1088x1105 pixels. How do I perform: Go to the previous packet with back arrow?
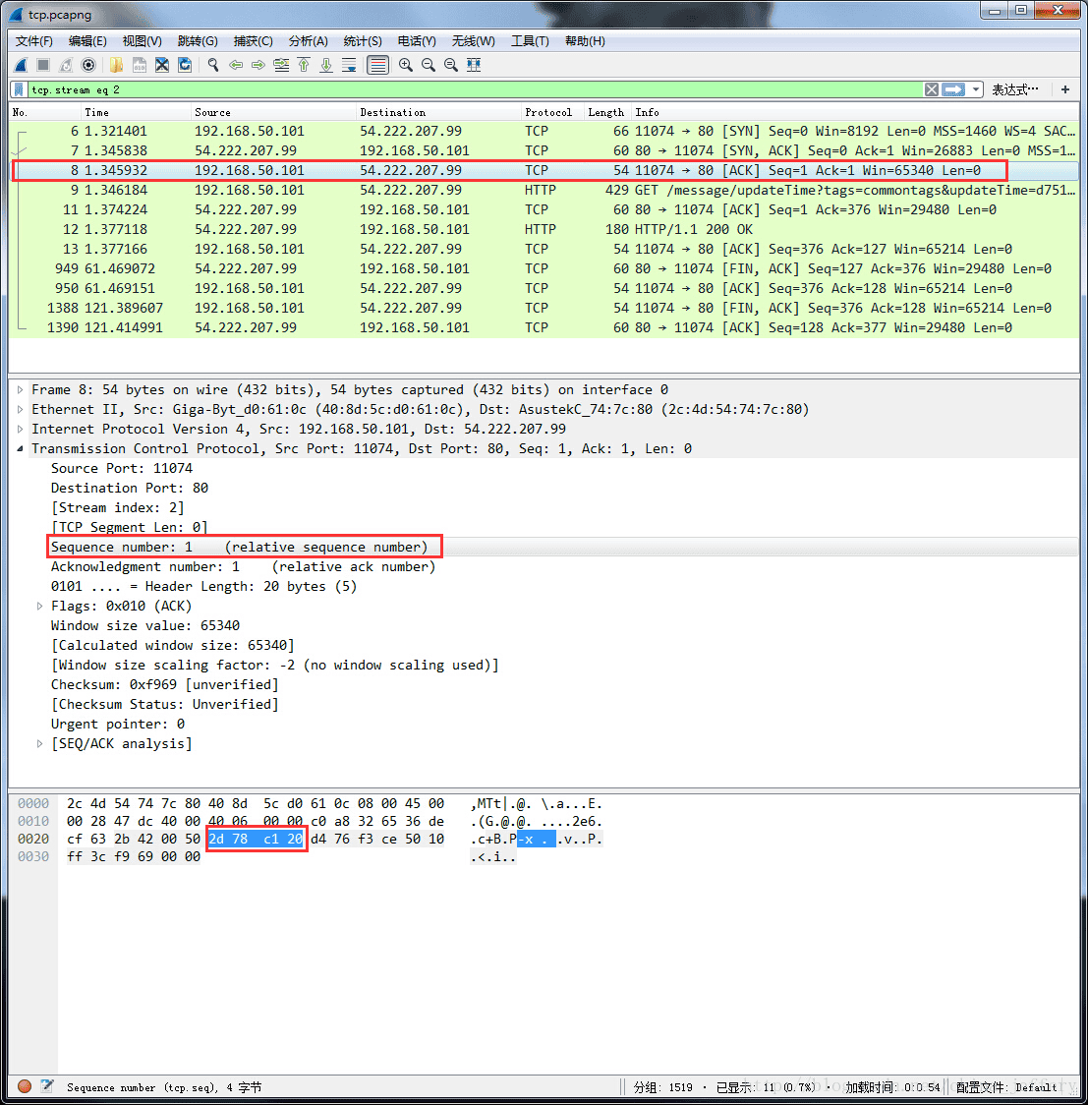(x=236, y=65)
